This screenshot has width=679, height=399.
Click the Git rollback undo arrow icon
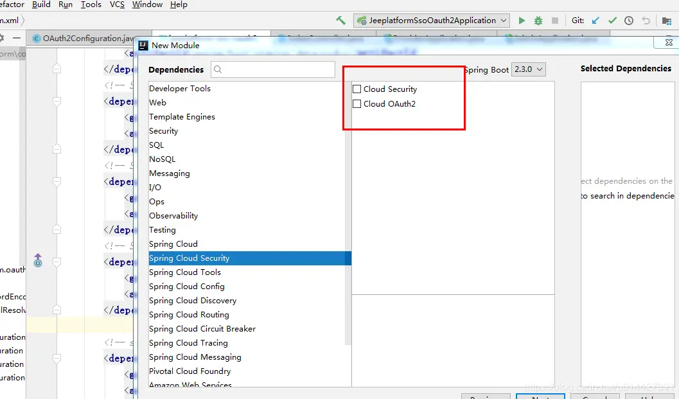click(646, 21)
